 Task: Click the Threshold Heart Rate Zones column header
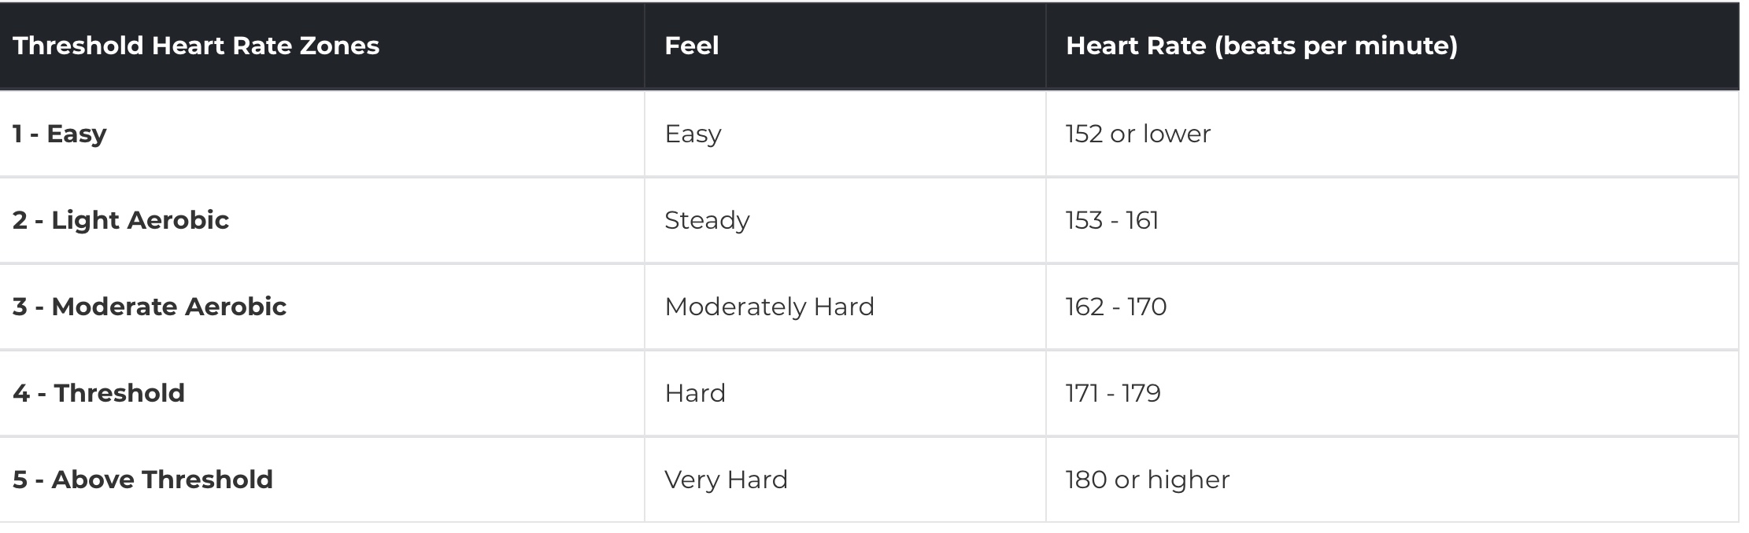(x=322, y=46)
